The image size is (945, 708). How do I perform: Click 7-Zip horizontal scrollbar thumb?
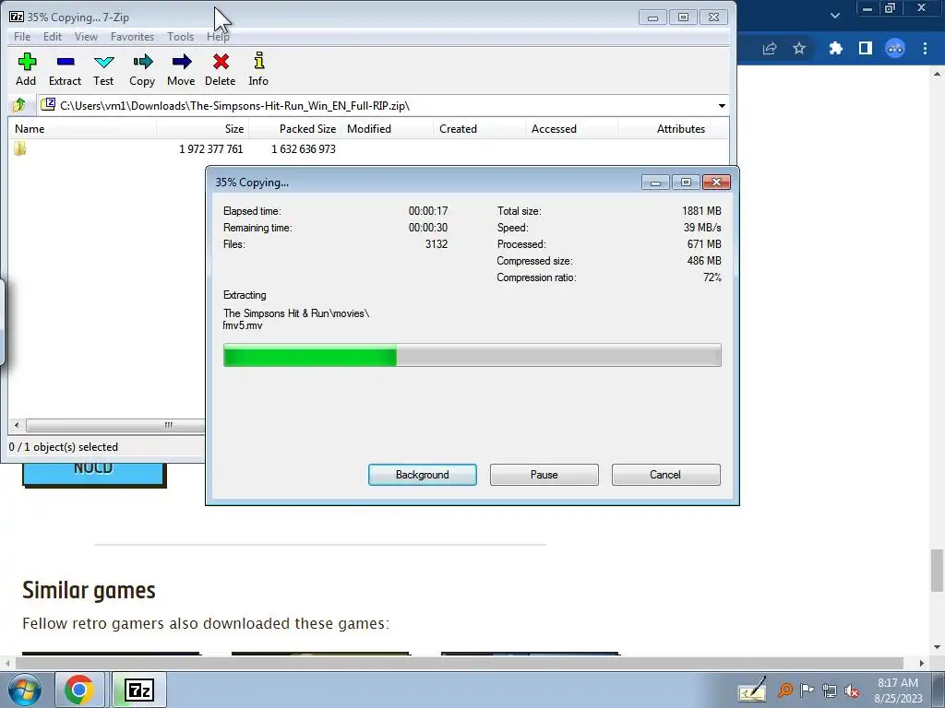point(114,425)
